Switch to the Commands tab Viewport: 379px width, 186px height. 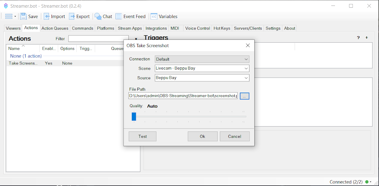(x=83, y=28)
